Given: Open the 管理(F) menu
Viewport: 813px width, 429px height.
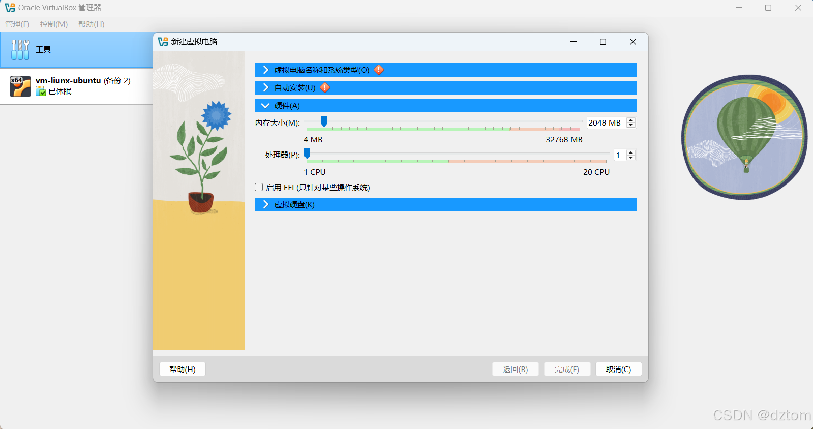Looking at the screenshot, I should [17, 24].
